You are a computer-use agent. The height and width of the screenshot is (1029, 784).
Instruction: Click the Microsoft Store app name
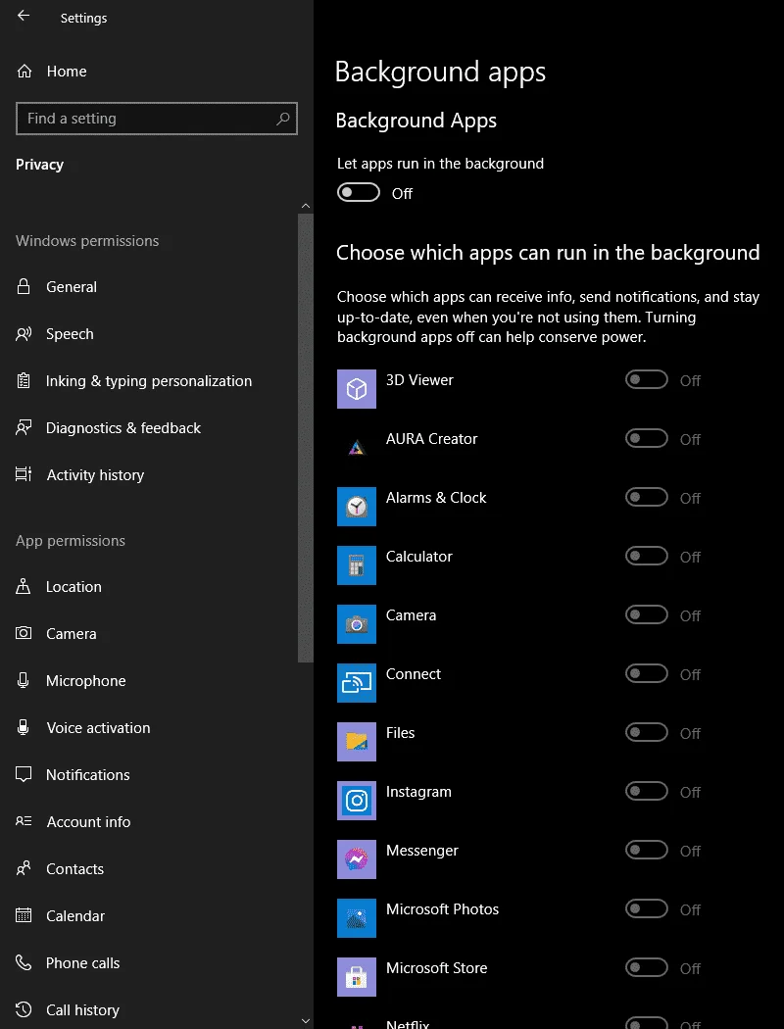[436, 968]
